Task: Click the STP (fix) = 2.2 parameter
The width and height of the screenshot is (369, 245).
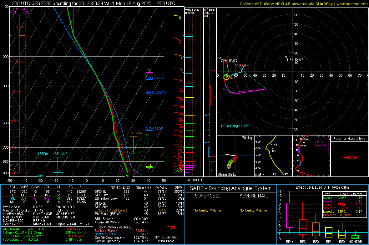Action: pyautogui.click(x=76, y=236)
